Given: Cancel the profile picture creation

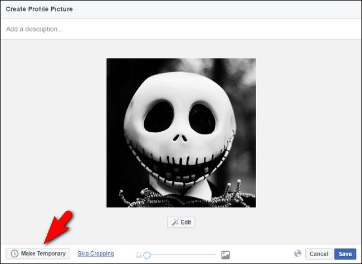Looking at the screenshot, I should click(319, 254).
